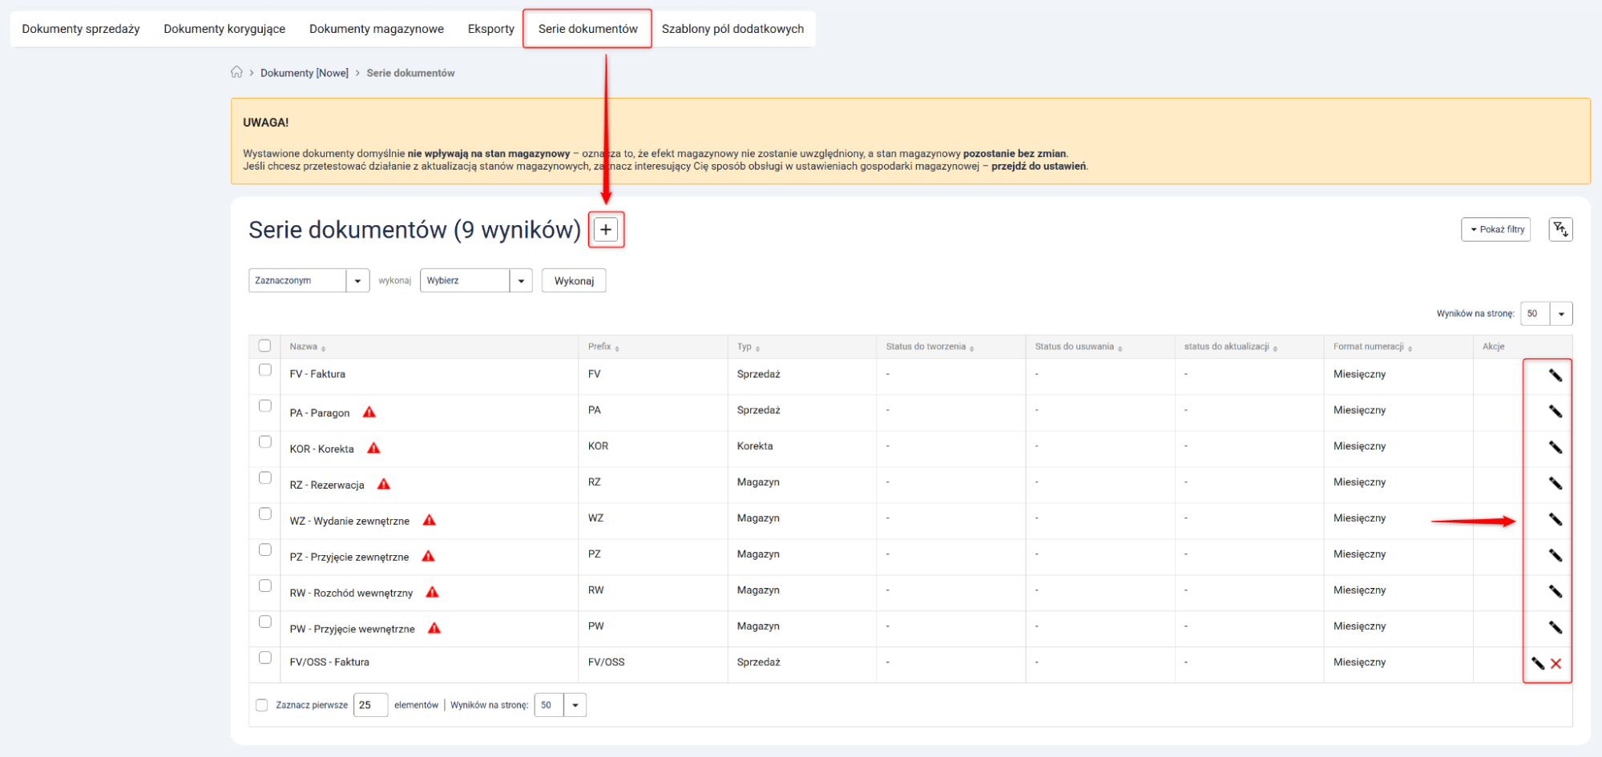Enable the Zaznacz pierwsze checkbox

pyautogui.click(x=262, y=705)
